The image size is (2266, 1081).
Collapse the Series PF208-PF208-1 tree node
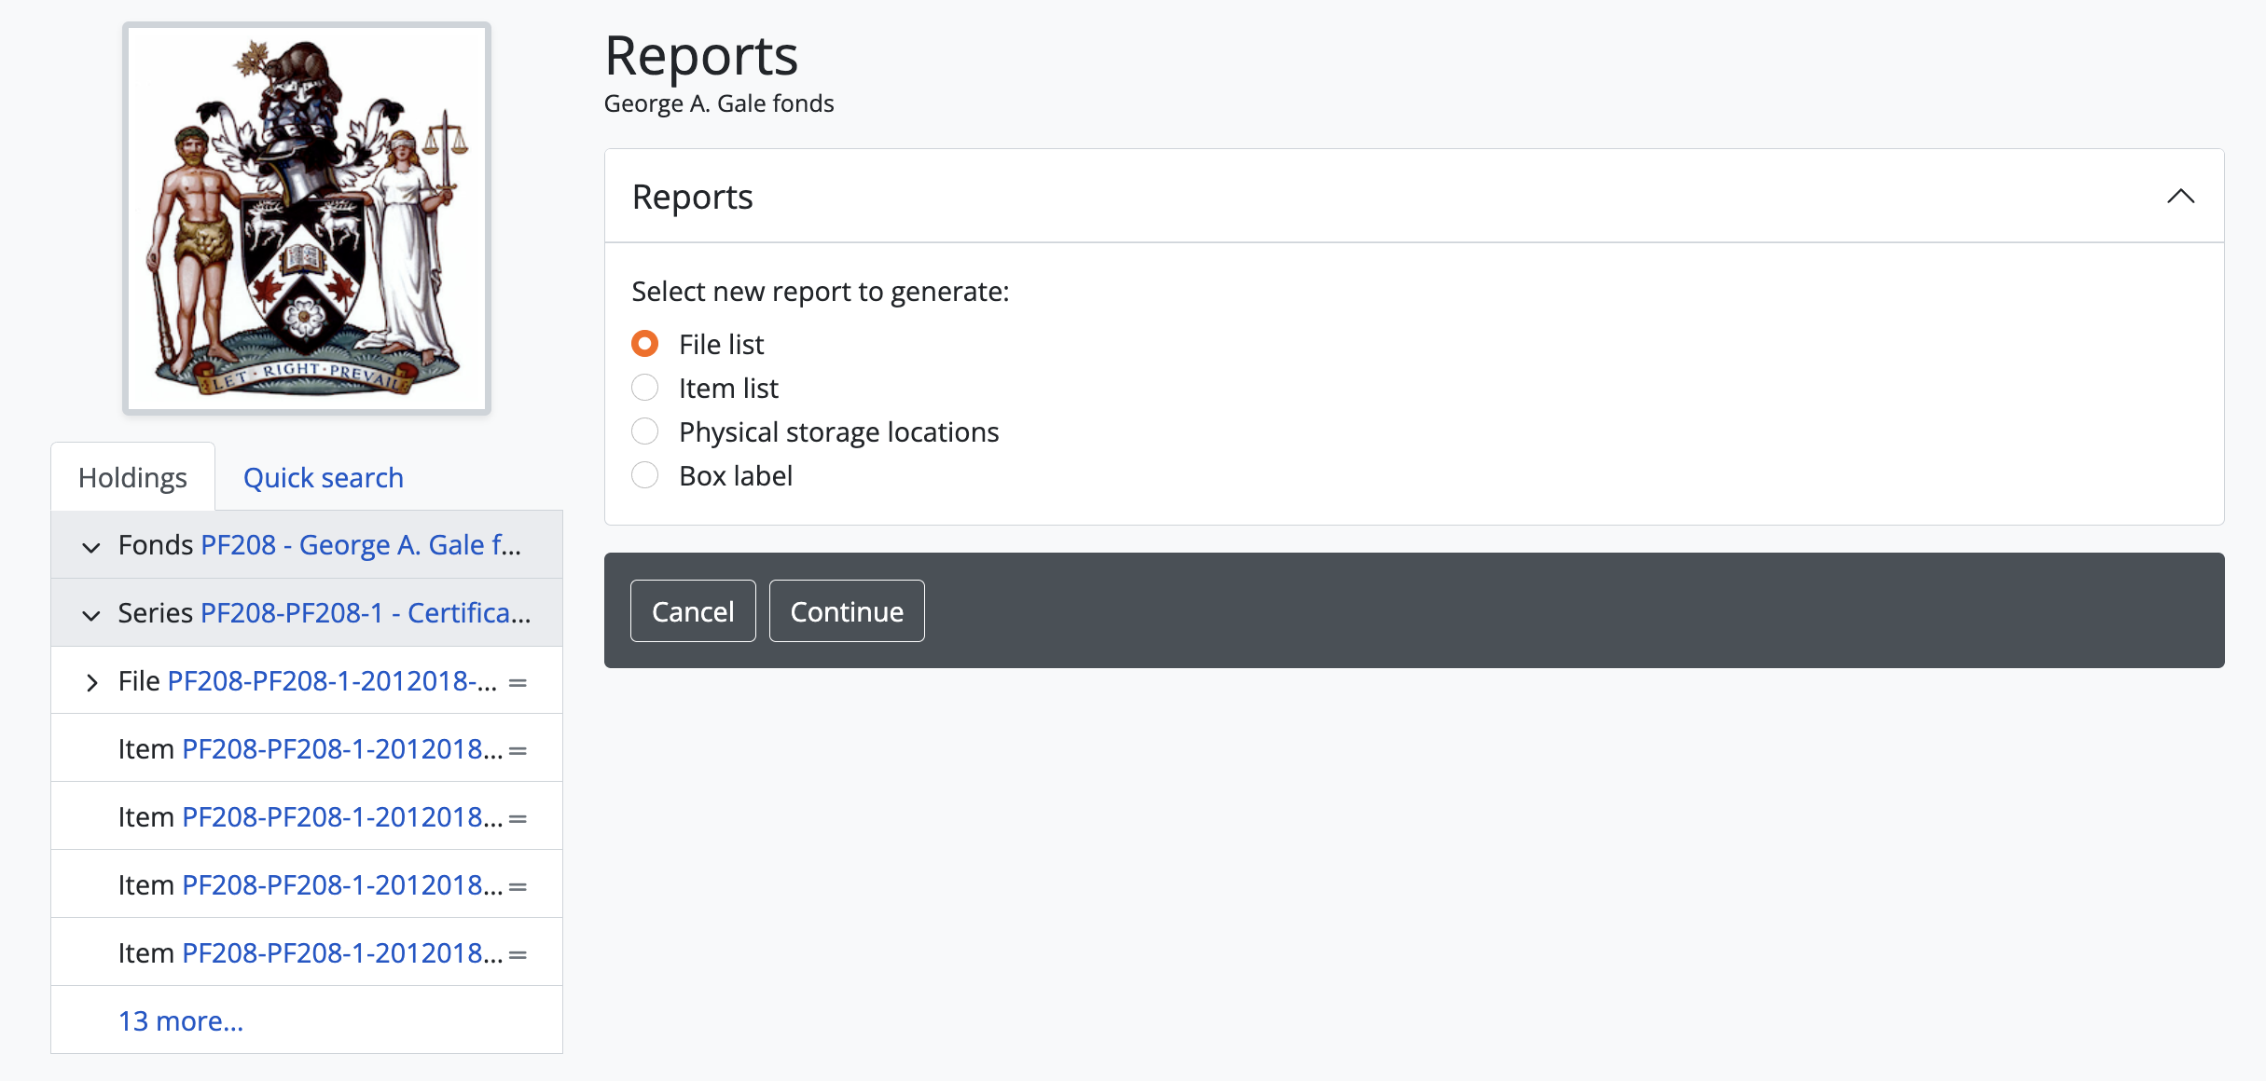(90, 614)
